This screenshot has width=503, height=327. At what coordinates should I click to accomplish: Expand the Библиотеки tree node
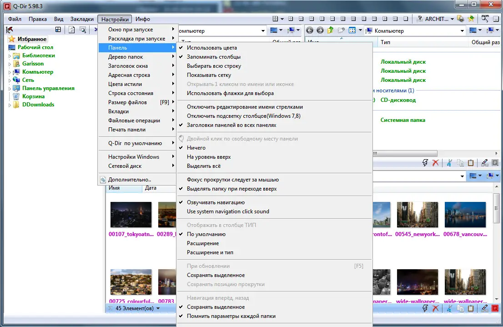10,55
